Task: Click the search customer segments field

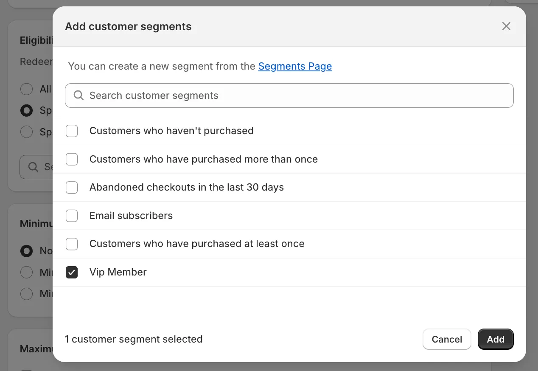Action: coord(289,96)
